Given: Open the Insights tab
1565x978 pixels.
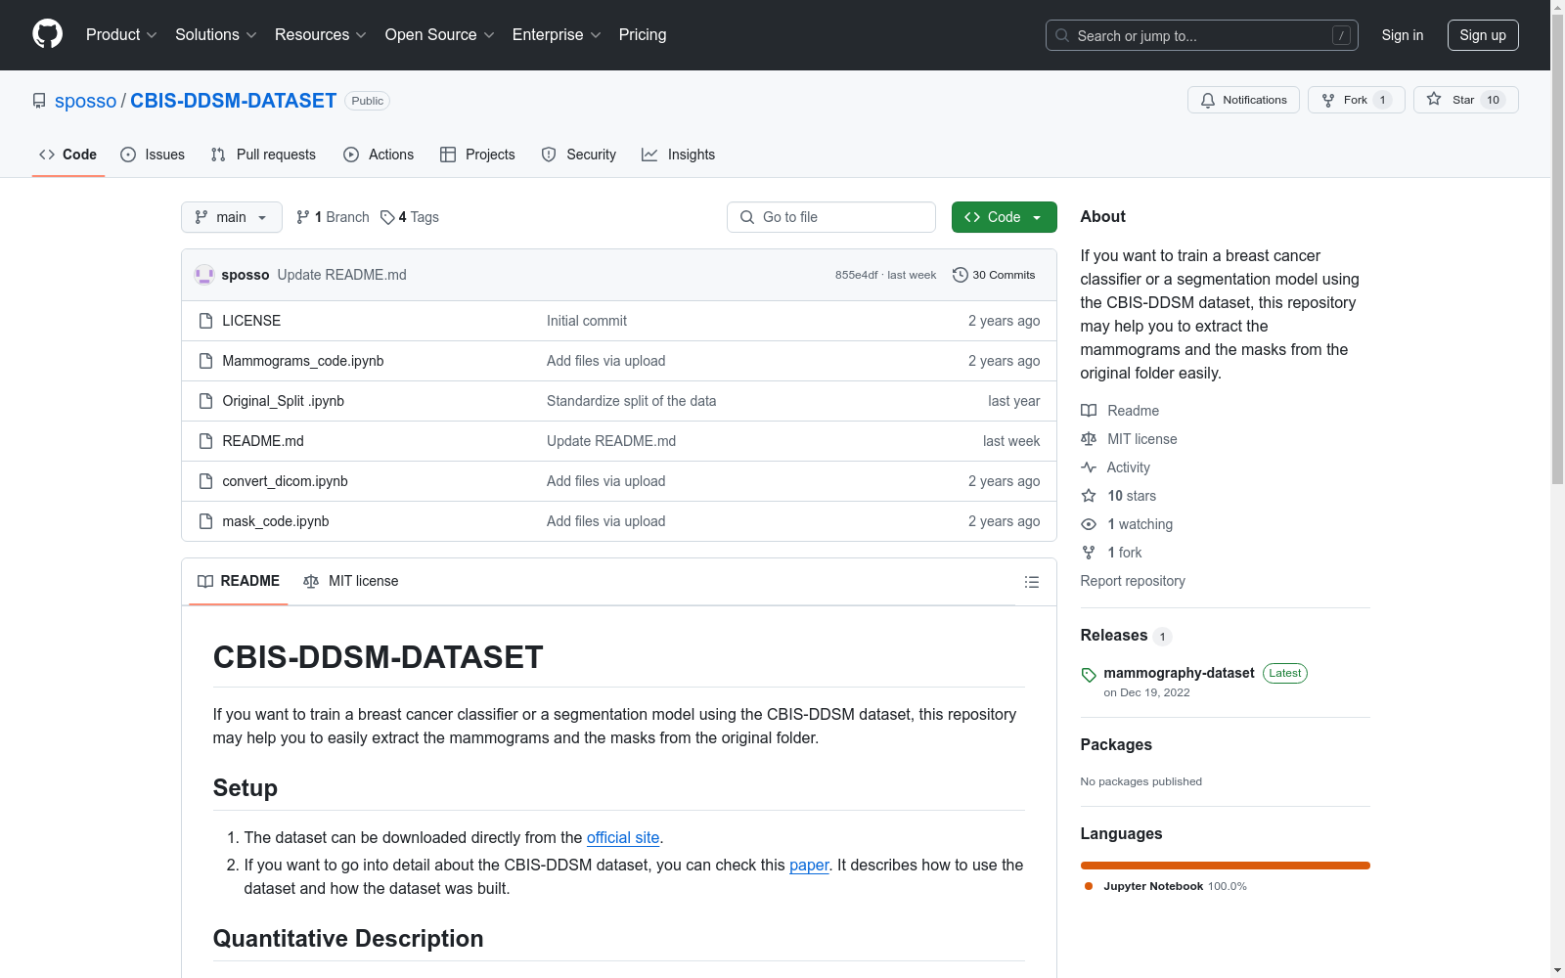Looking at the screenshot, I should point(678,155).
